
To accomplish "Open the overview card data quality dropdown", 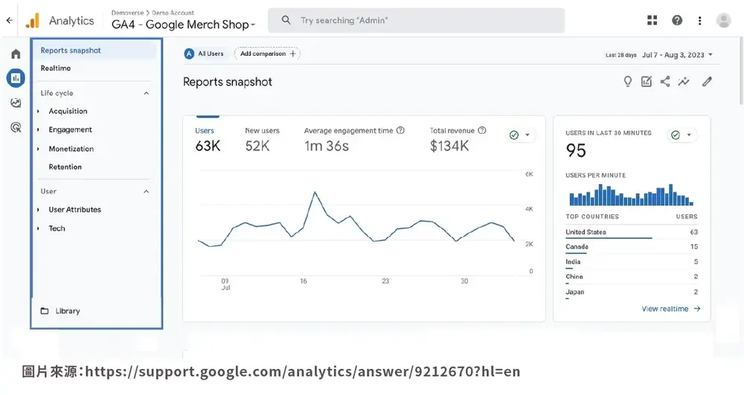I will point(520,135).
